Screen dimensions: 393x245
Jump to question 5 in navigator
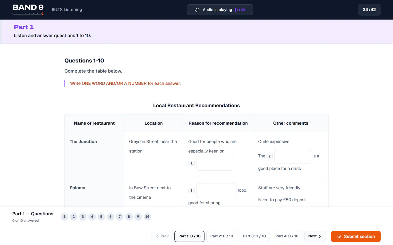click(x=101, y=217)
